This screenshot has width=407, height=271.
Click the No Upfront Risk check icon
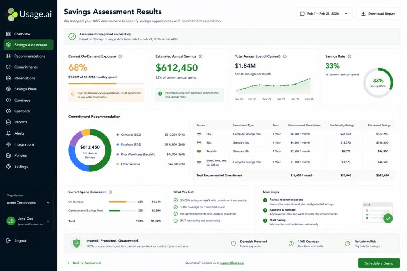point(347,244)
